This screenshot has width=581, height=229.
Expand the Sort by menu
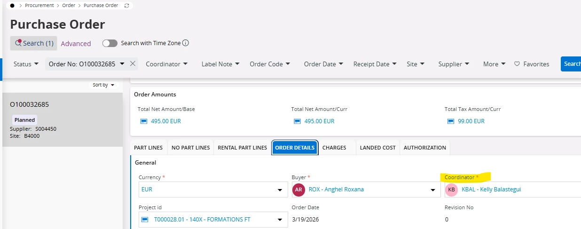tap(103, 85)
